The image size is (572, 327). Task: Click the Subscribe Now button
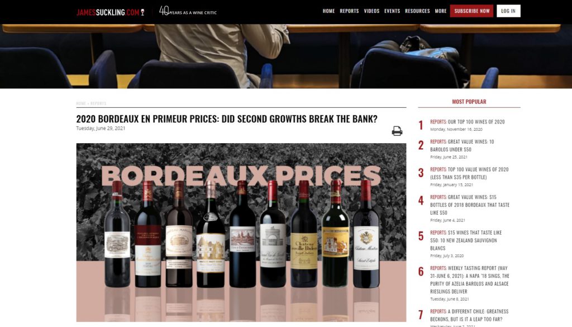471,11
